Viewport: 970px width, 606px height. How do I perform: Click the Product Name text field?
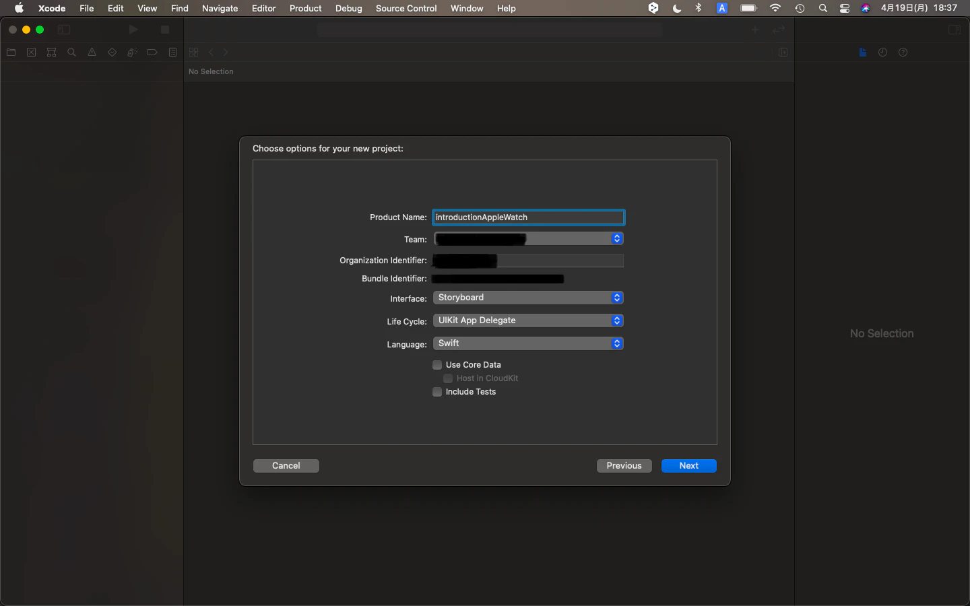(529, 217)
